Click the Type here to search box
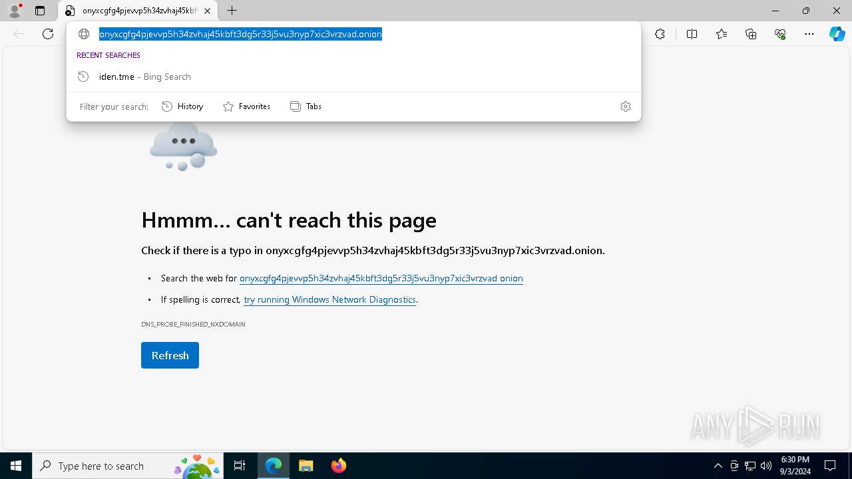The height and width of the screenshot is (479, 852). (128, 466)
